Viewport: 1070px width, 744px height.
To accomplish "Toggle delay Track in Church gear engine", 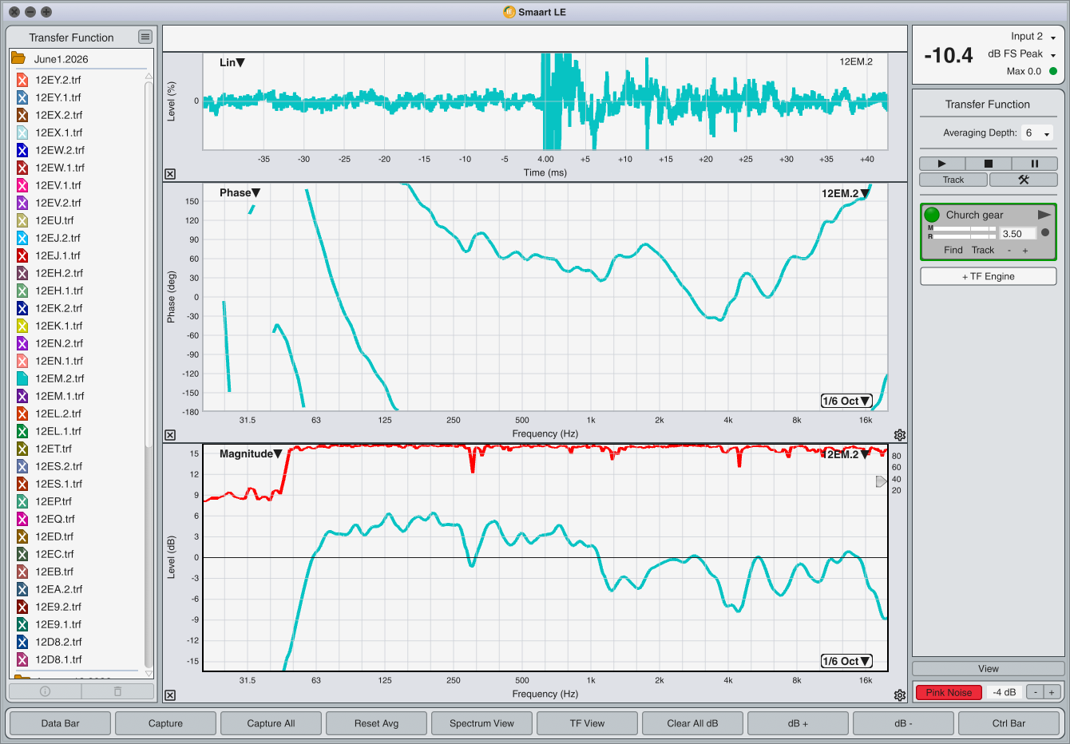I will pos(983,250).
